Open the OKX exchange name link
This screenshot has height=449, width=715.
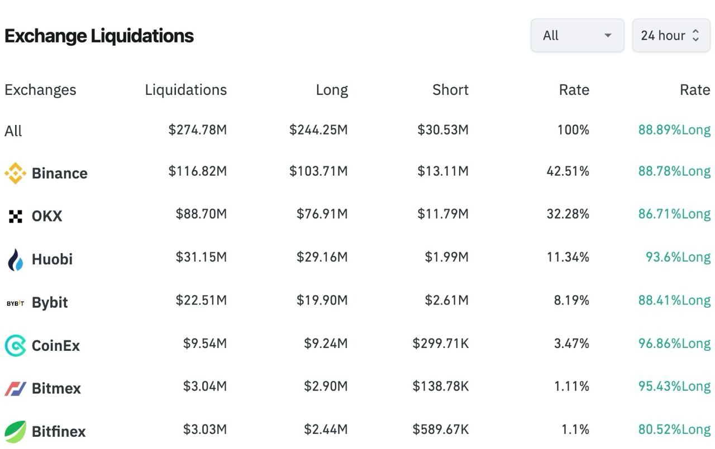tap(47, 216)
